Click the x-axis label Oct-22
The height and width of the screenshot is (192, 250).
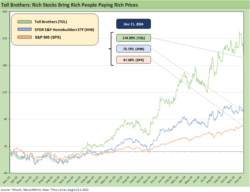(56, 180)
